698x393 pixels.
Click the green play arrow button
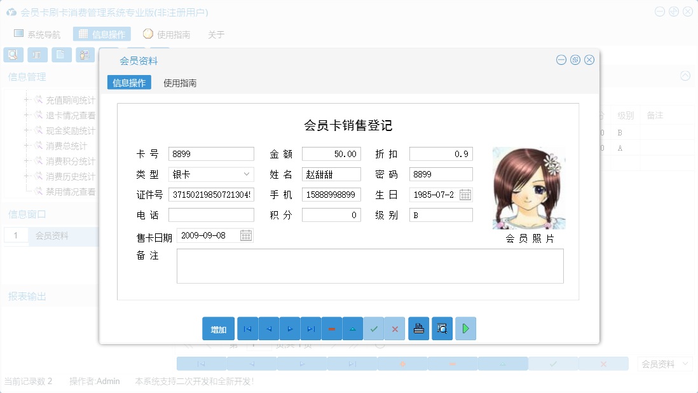coord(465,329)
